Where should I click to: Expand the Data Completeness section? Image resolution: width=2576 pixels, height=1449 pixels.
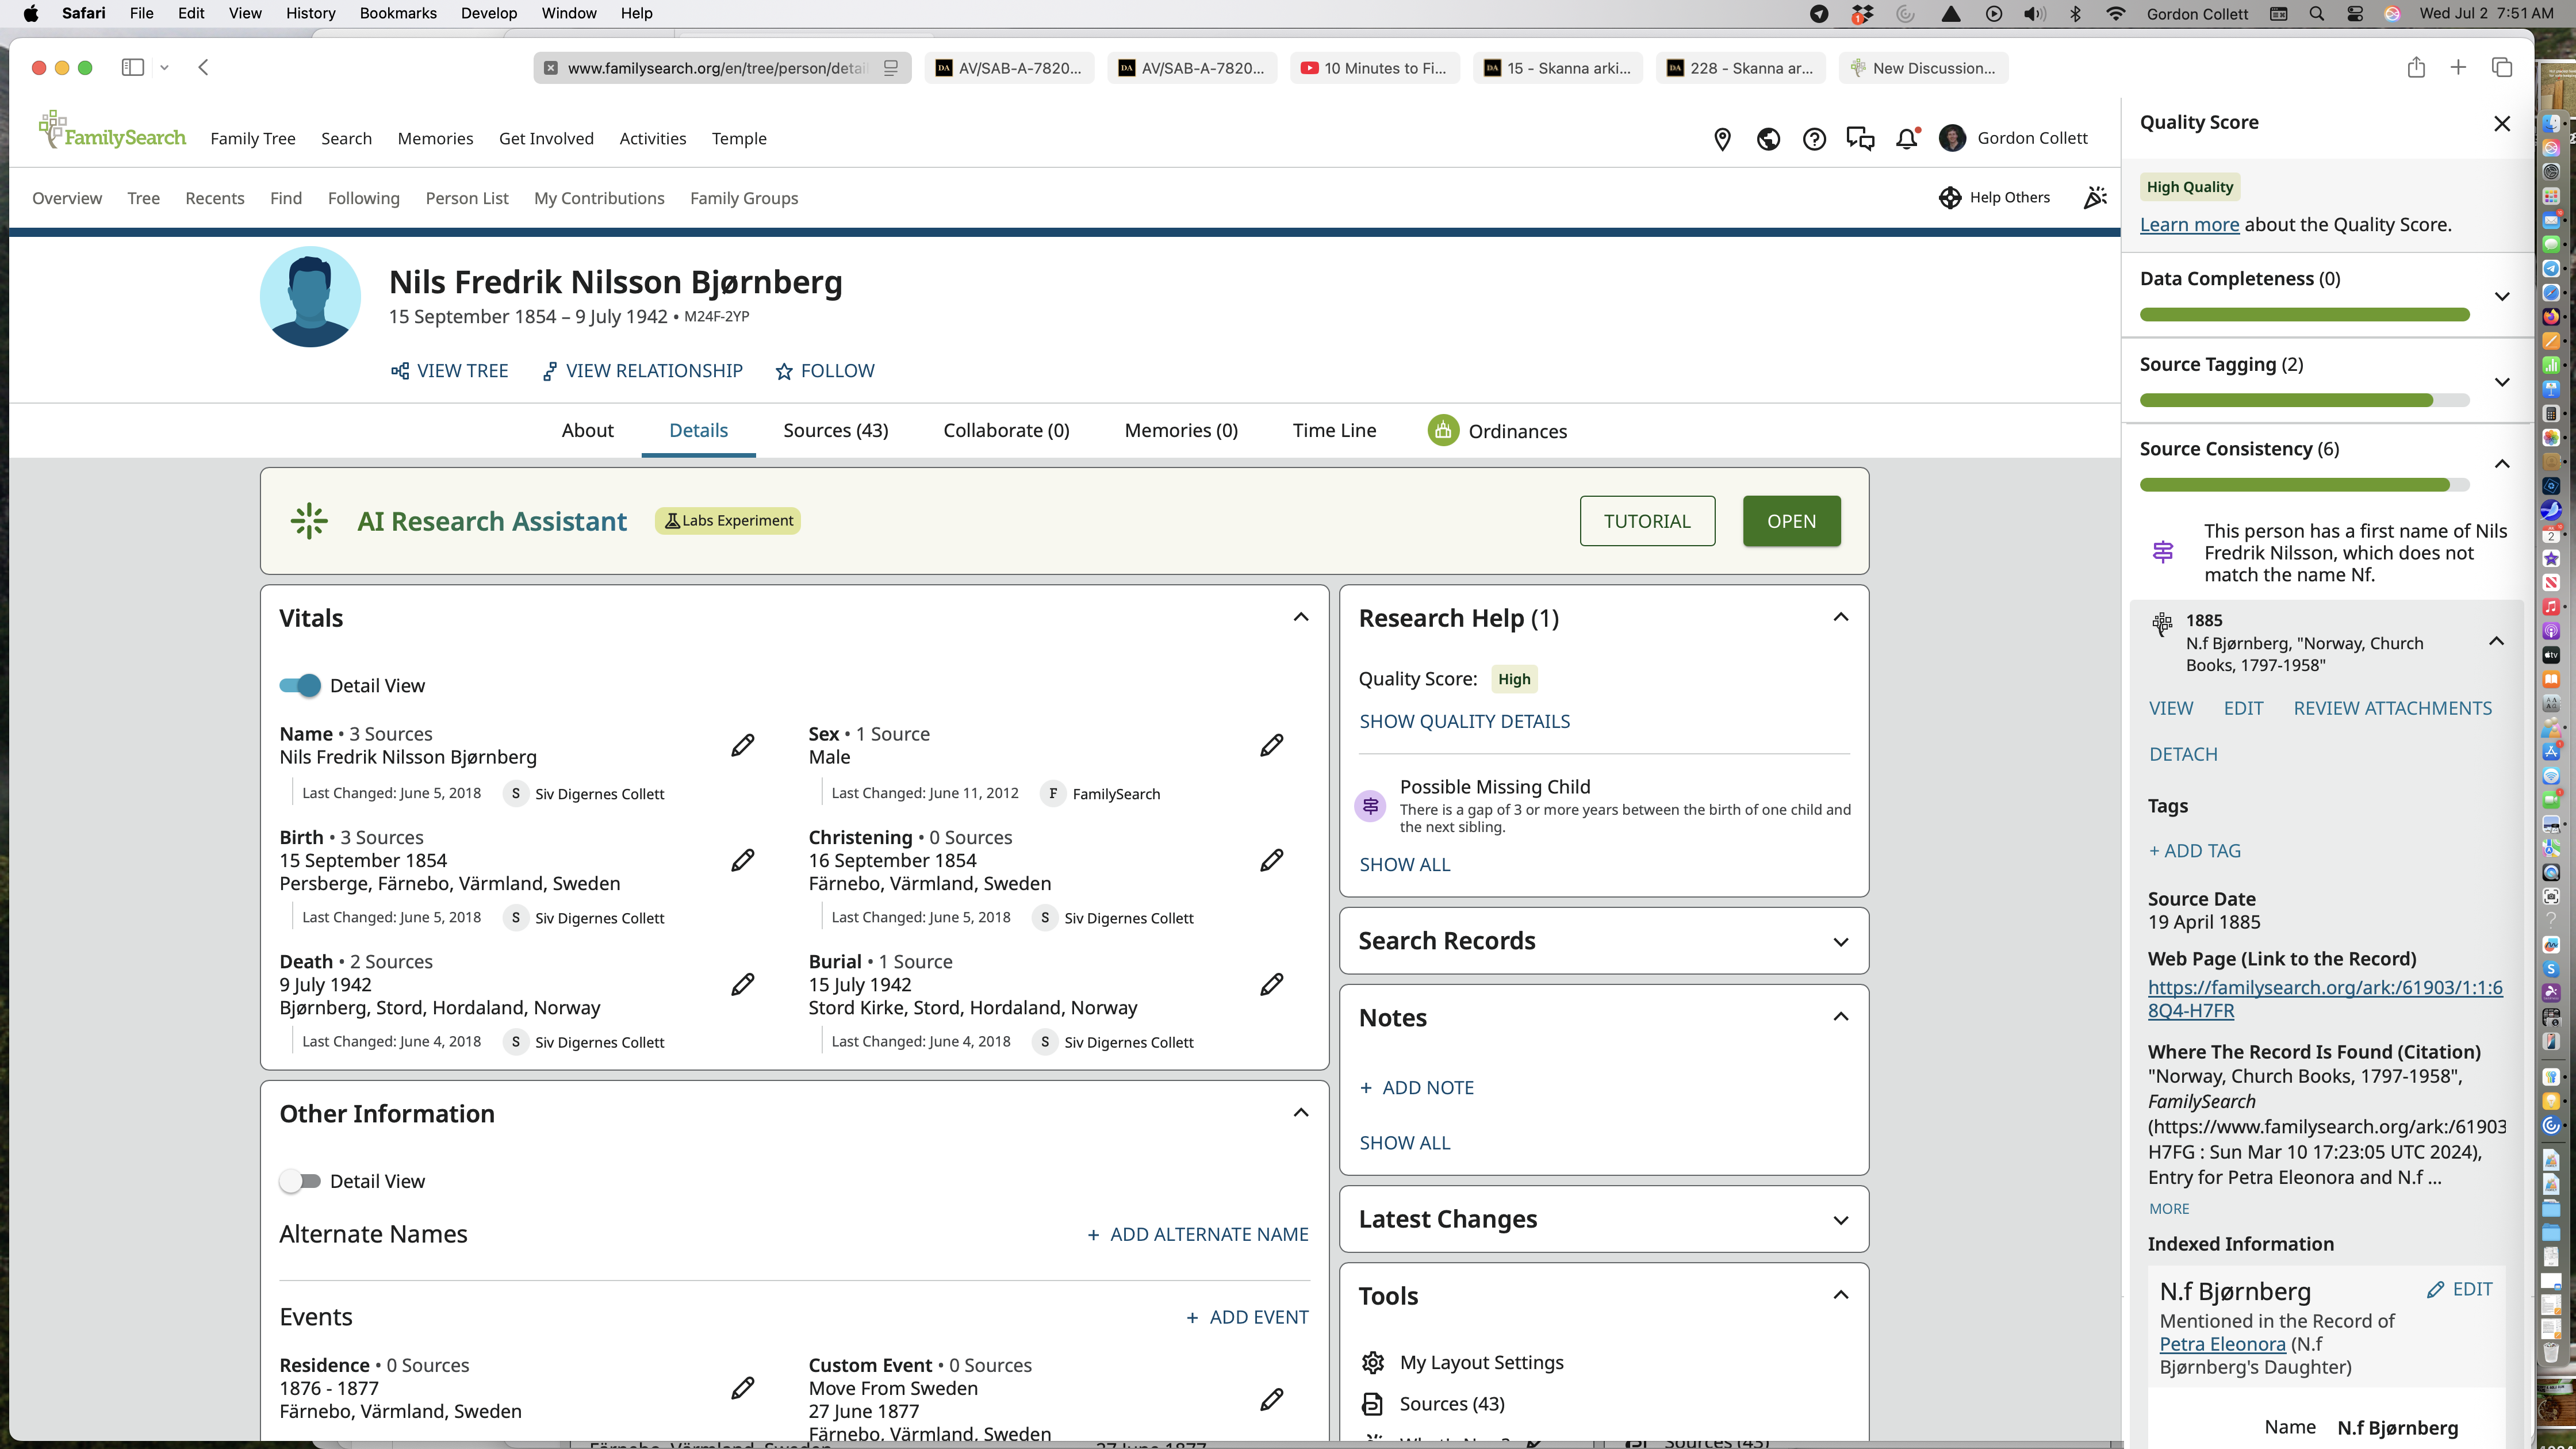pos(2502,296)
